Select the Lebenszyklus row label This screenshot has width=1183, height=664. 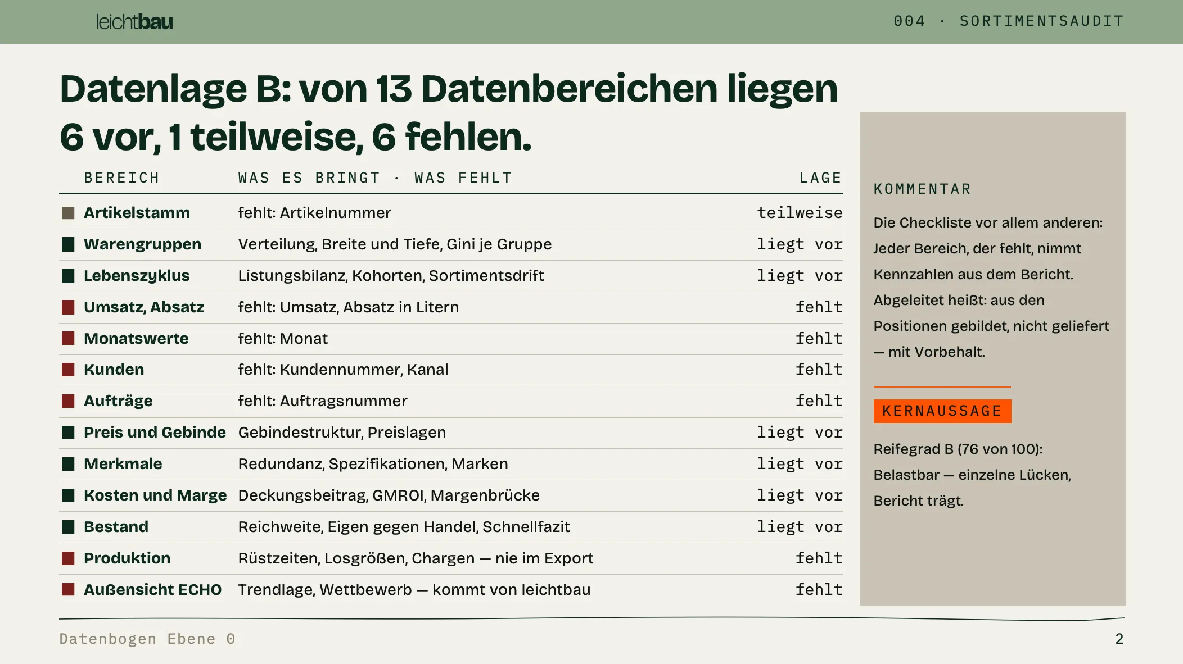tap(137, 276)
